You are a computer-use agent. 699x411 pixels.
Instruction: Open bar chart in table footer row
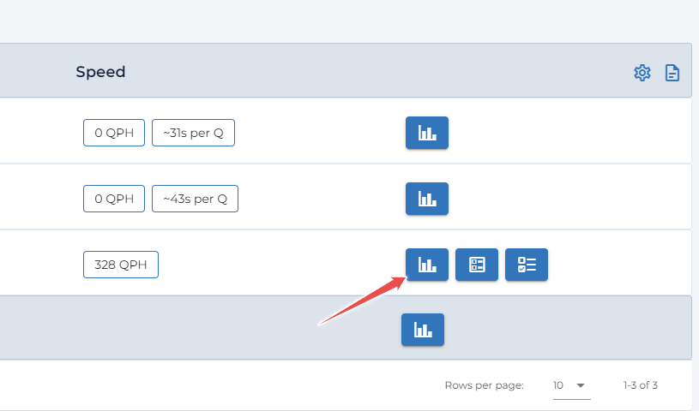(422, 330)
